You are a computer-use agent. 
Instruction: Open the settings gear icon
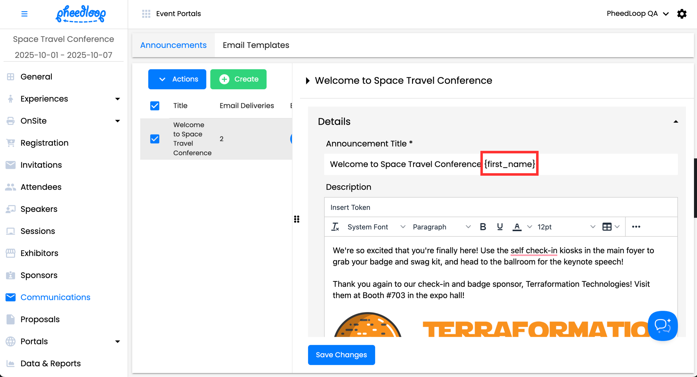(682, 14)
